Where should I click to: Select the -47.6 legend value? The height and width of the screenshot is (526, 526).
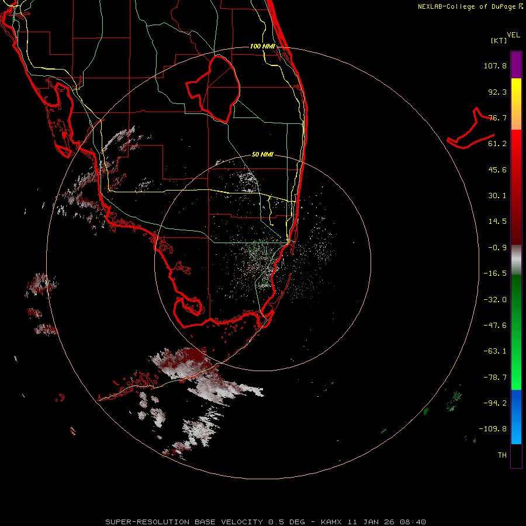(495, 326)
